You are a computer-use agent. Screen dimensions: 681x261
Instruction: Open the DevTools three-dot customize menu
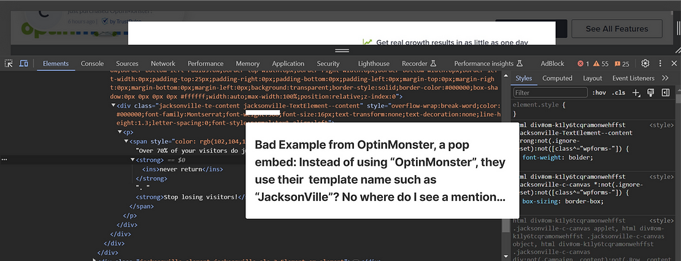point(660,63)
